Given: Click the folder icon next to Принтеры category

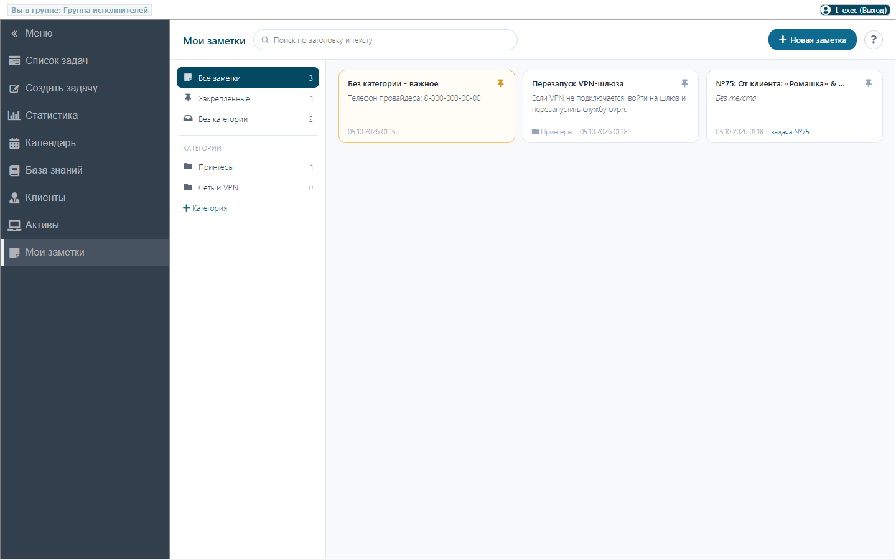Looking at the screenshot, I should (188, 167).
